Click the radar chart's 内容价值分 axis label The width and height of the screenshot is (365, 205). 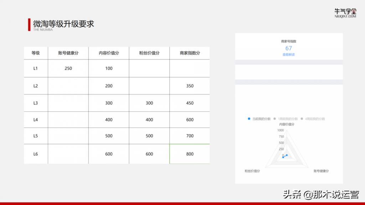point(287,124)
